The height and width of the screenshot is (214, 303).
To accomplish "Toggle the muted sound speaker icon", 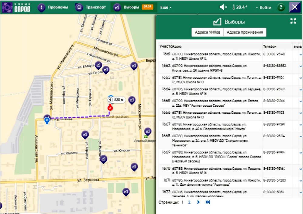I will click(223, 7).
